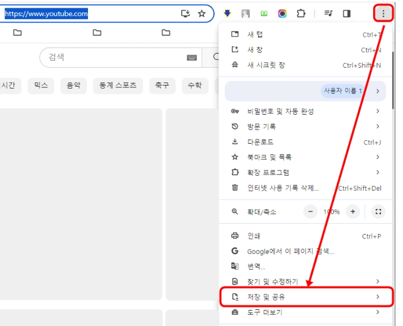Viewport: 403px width, 326px height.
Task: Click the large left video thumbnail placeholder
Action: 81,204
